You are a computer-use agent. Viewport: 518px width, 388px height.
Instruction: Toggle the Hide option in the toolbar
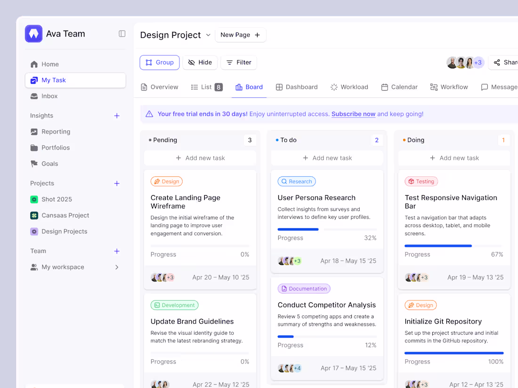pos(200,62)
